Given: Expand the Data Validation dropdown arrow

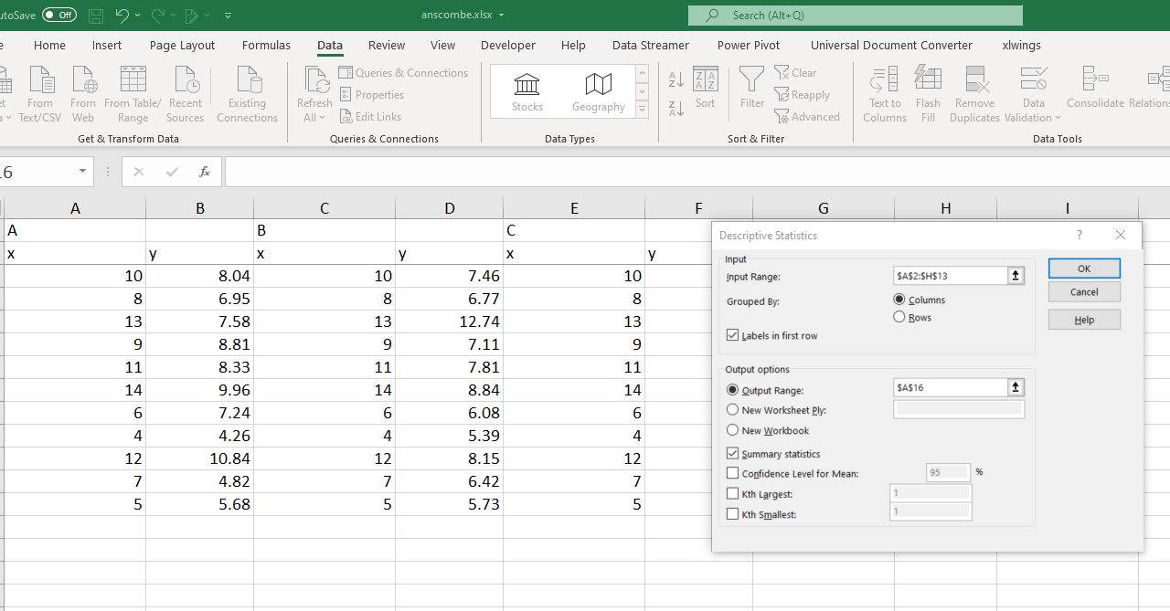Looking at the screenshot, I should pyautogui.click(x=1058, y=118).
